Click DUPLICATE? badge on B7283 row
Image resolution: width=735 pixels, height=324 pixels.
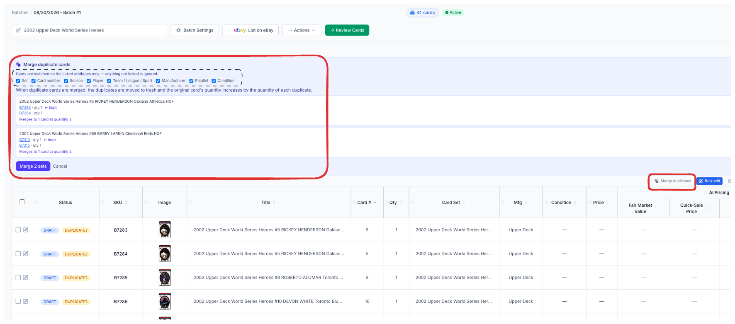[x=76, y=230]
